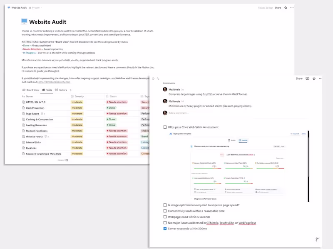The width and height of the screenshot is (333, 249).
Task: Click the Website Audit desktop computer page icon
Action: 23,21
